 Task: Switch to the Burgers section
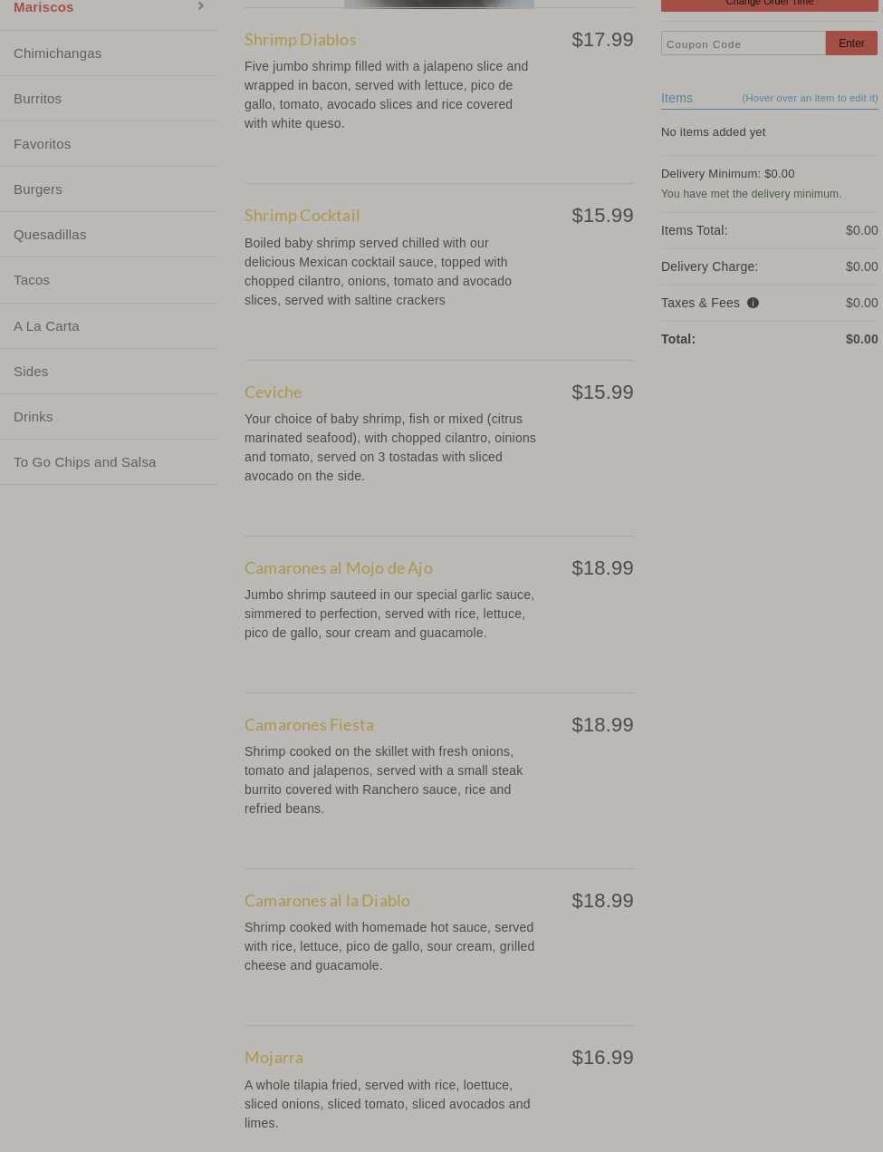(x=38, y=189)
